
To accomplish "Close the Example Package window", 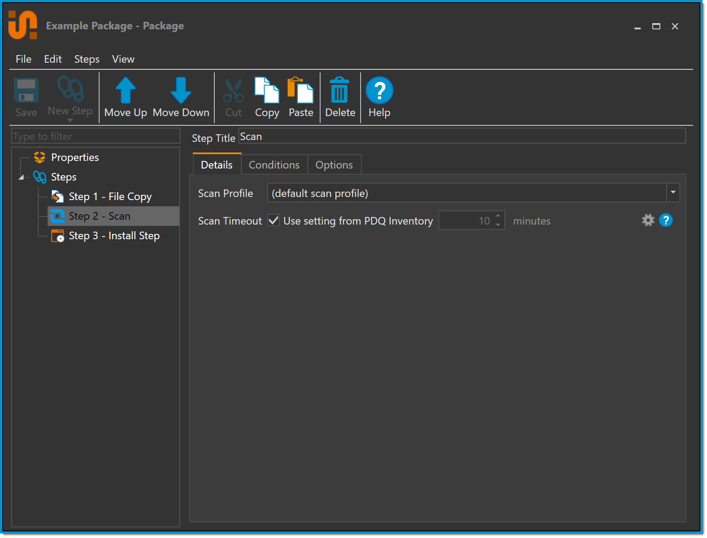I will coord(675,27).
